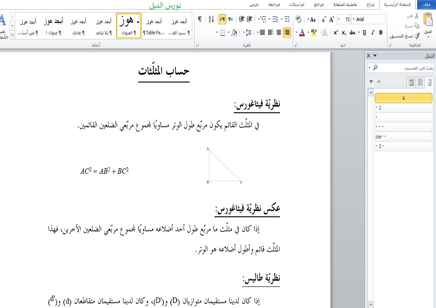Screen dimensions: 436x308
Task: Click the Grow Font icon
Action: 331,19
